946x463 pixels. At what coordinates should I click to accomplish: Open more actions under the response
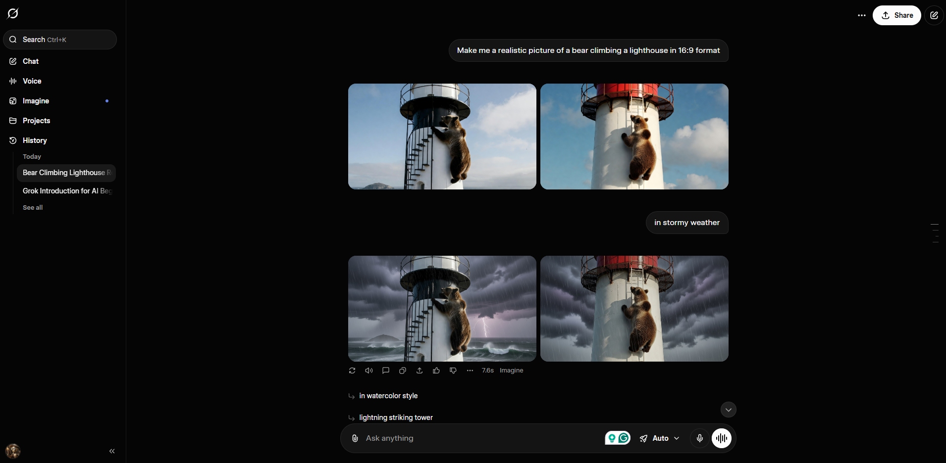[x=470, y=370]
